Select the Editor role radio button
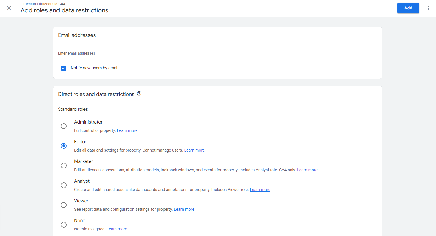436x236 pixels. [x=64, y=146]
